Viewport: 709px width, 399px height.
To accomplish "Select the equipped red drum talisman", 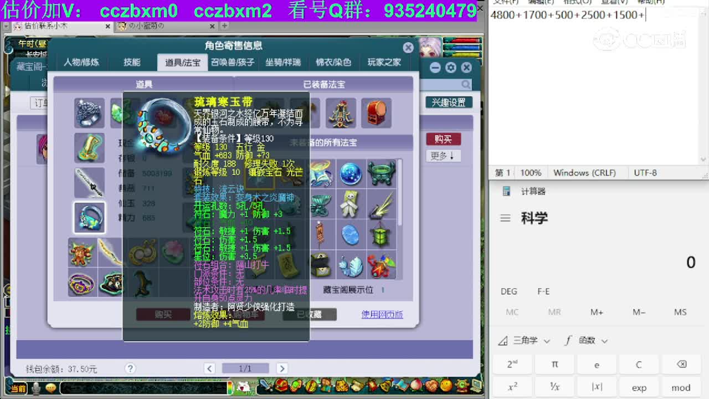I will 377,113.
